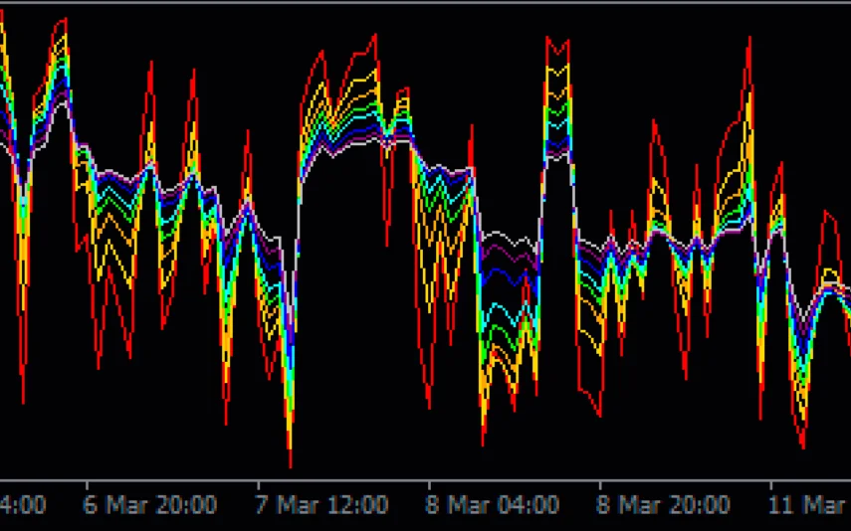Image resolution: width=851 pixels, height=531 pixels.
Task: Click the tick mark above "8 Mar 04:00"
Action: 428,483
